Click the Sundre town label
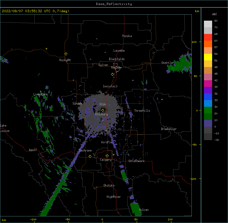Viewport: 228px width, 223px height. tap(77, 104)
